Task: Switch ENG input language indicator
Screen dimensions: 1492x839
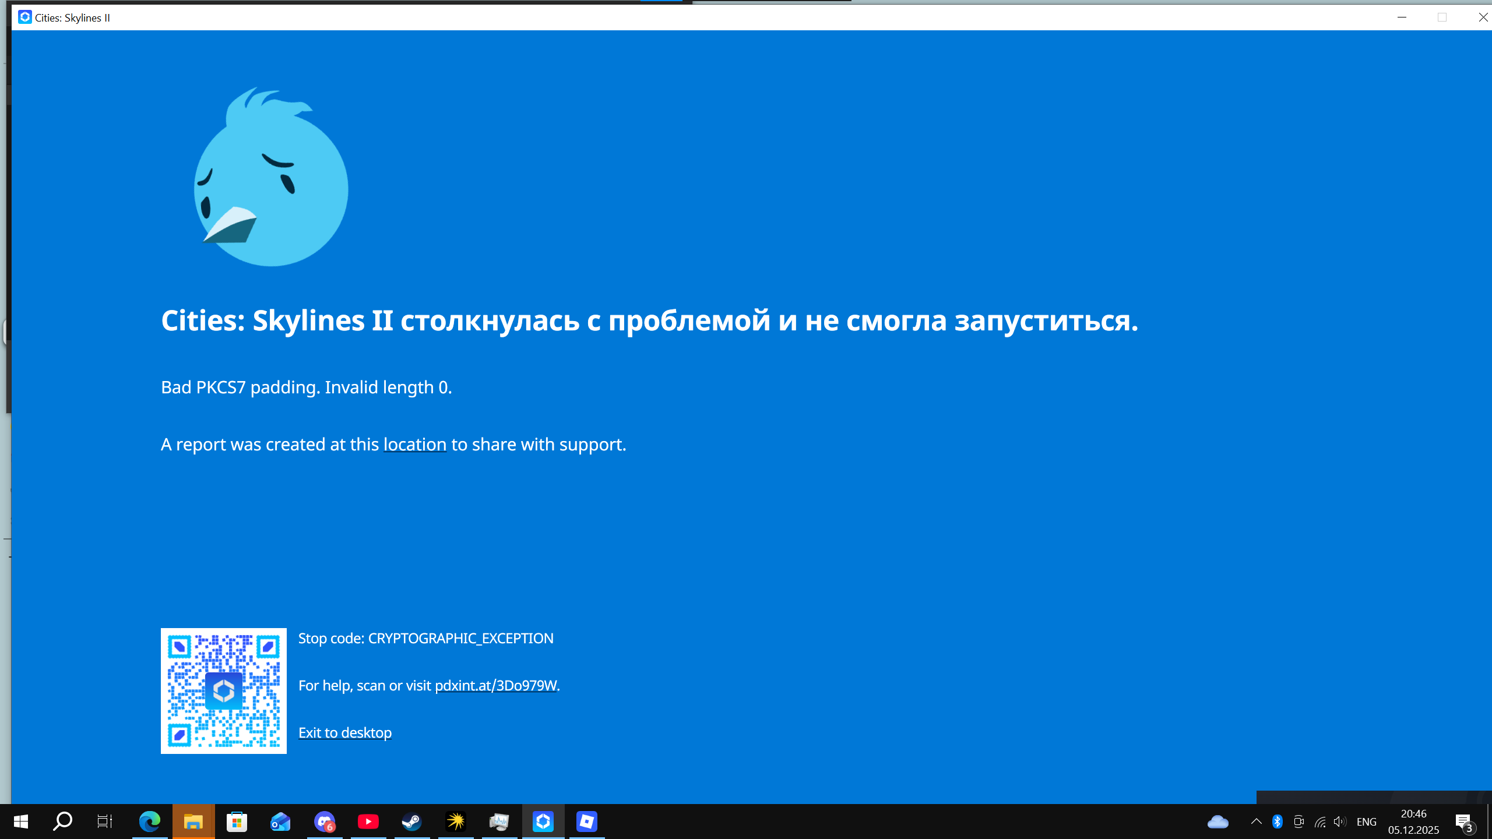Action: tap(1367, 822)
